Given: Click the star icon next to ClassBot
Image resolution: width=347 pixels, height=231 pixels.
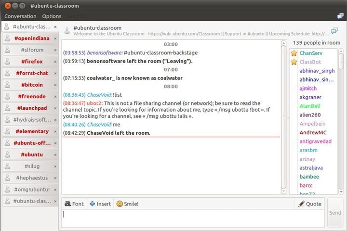Looking at the screenshot, I should point(294,62).
